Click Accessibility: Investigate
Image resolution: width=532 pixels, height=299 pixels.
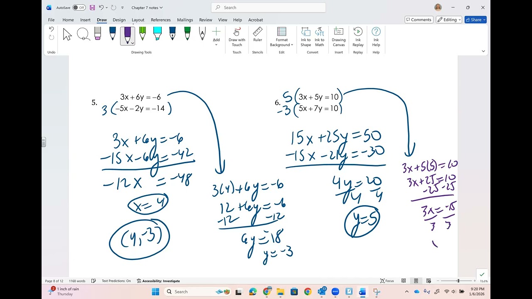(158, 281)
